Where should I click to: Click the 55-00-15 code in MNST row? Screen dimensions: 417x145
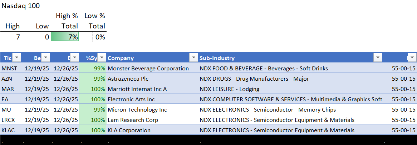[x=403, y=69]
